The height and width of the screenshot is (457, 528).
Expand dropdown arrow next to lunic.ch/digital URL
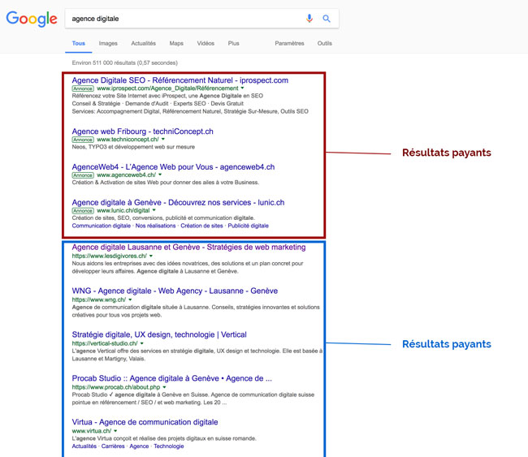click(154, 210)
